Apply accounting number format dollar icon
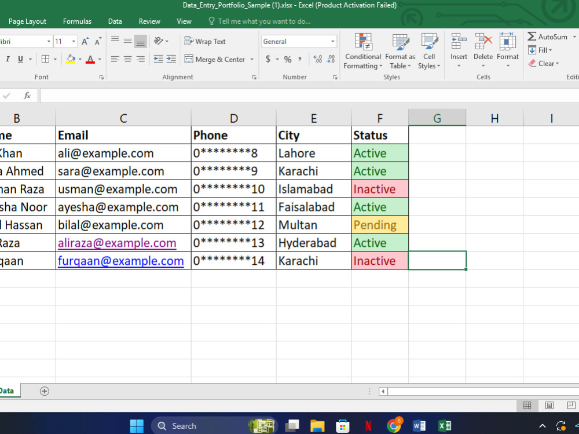Image resolution: width=579 pixels, height=434 pixels. click(268, 59)
